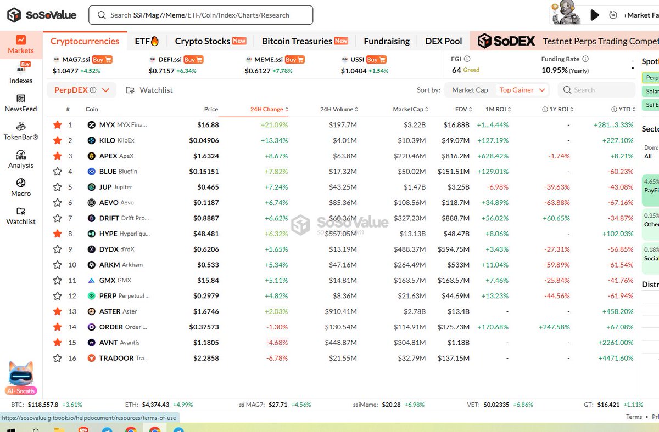The height and width of the screenshot is (432, 659).
Task: Open the Indexes sidebar section
Action: coord(21,73)
